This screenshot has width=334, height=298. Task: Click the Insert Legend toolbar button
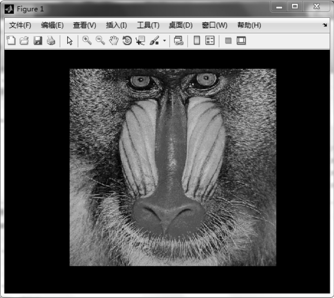210,41
